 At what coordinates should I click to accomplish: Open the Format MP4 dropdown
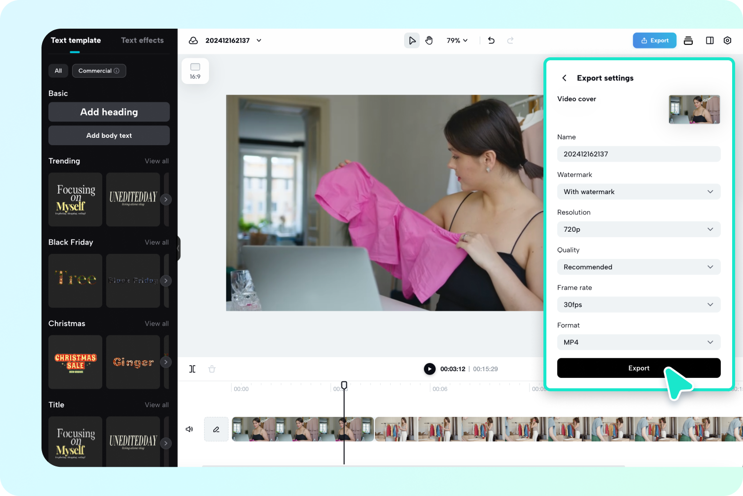click(x=639, y=342)
